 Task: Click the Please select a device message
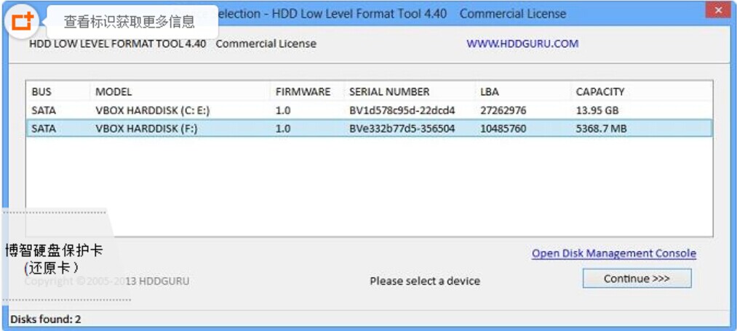click(x=425, y=282)
